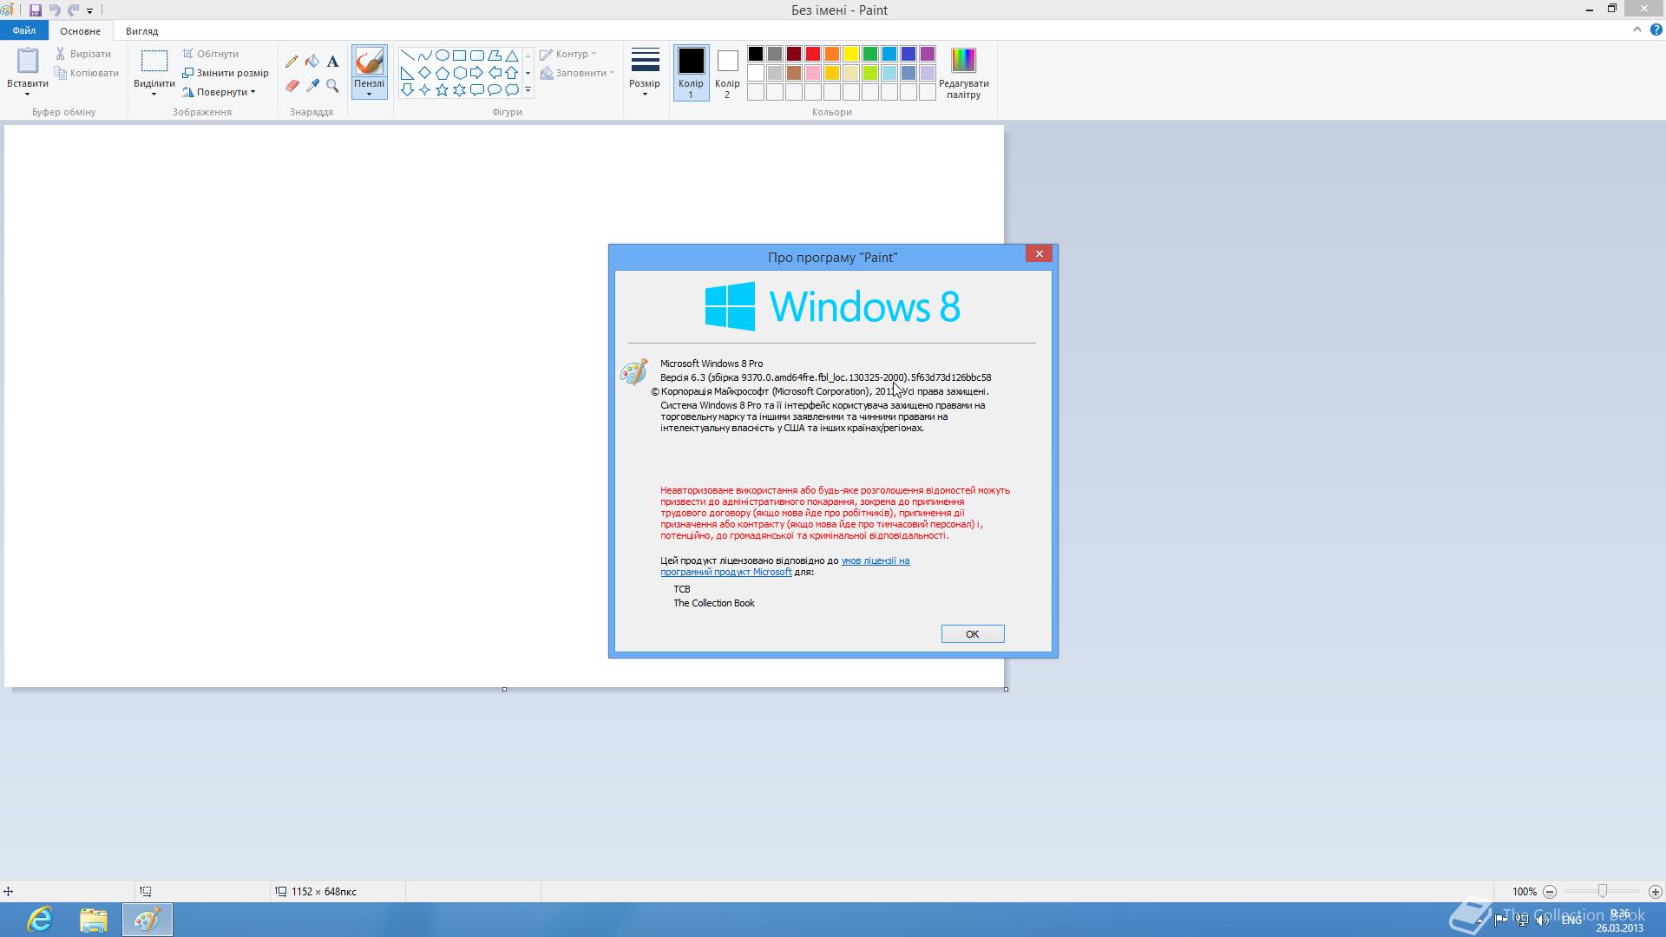Click the Help question mark icon

(x=1656, y=29)
